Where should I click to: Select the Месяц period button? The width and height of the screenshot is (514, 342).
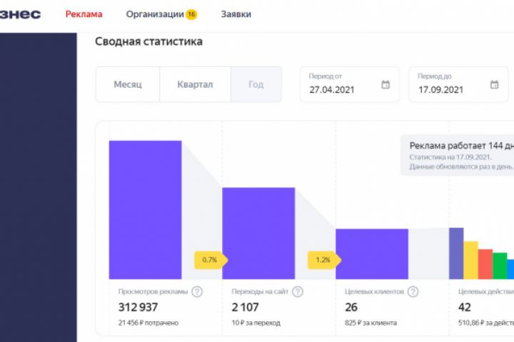(128, 85)
